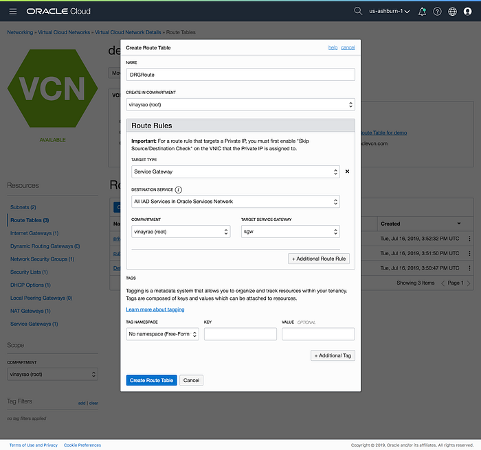The height and width of the screenshot is (450, 481).
Task: Remove the route rule with X icon
Action: click(347, 171)
